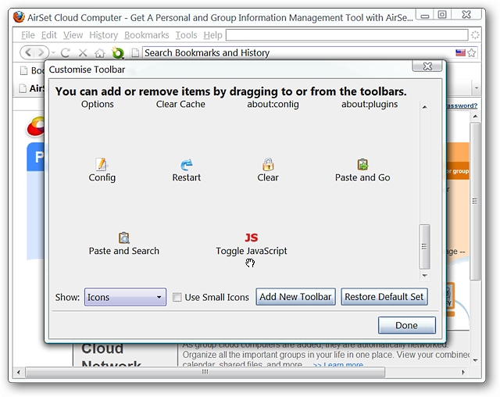Click the browser Forward arrow button
The image size is (500, 397).
pyautogui.click(x=41, y=52)
